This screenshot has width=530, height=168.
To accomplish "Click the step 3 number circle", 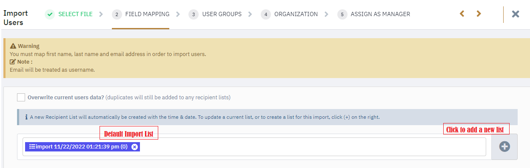I will point(194,14).
